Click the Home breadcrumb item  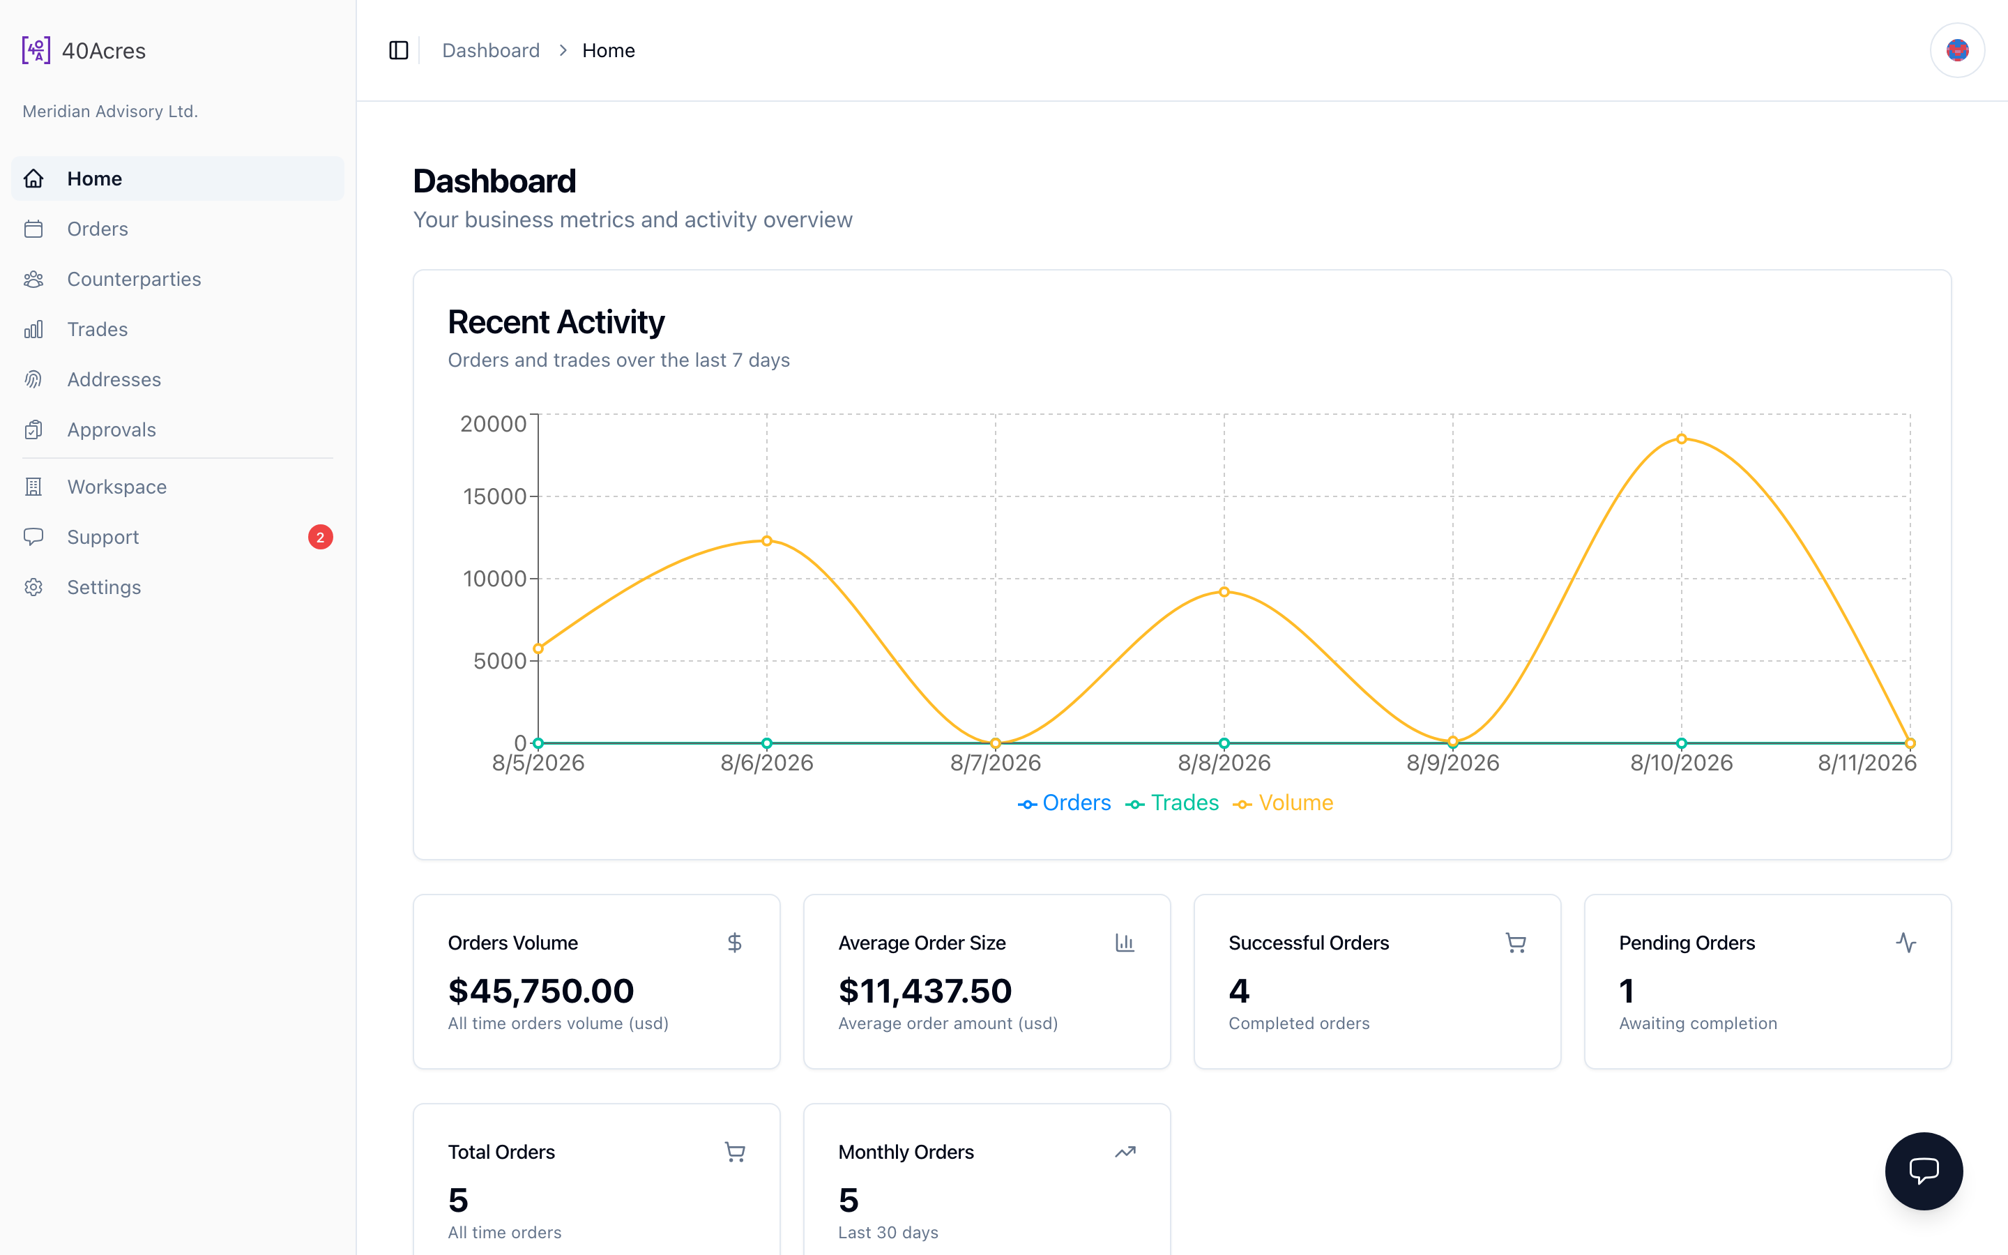(608, 51)
